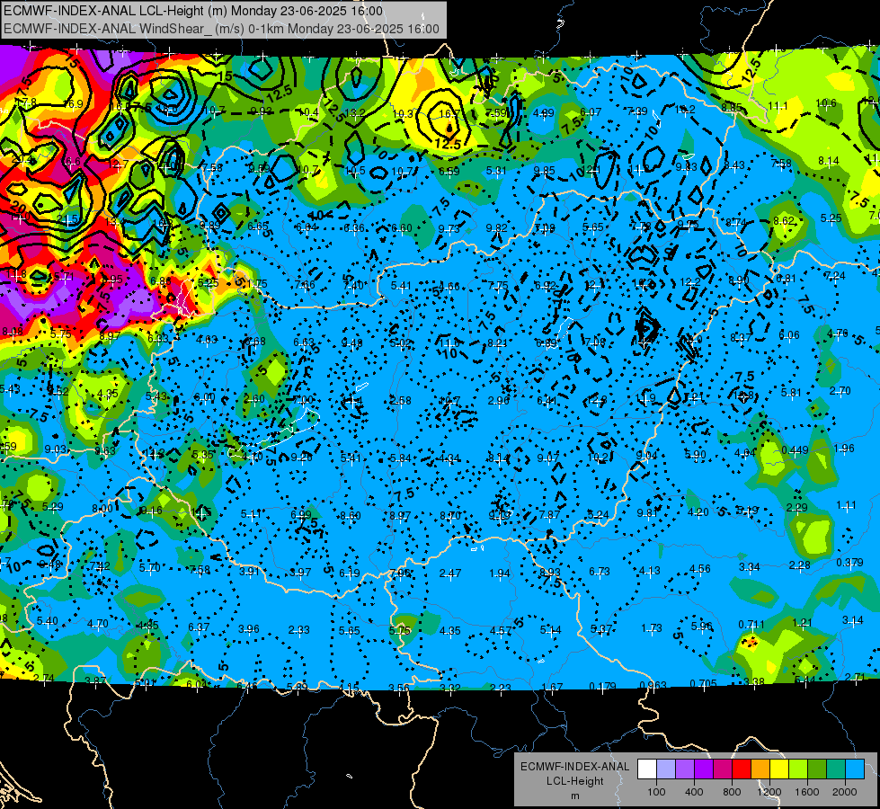Click the yellow legend swatch
The width and height of the screenshot is (880, 809).
pyautogui.click(x=779, y=769)
